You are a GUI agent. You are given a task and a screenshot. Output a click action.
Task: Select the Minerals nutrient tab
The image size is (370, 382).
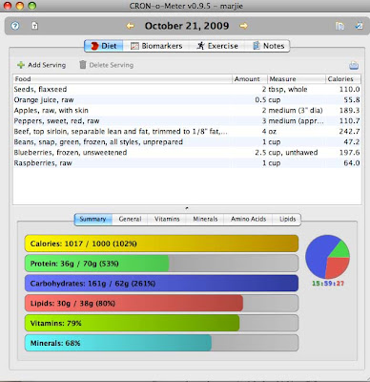click(x=205, y=219)
